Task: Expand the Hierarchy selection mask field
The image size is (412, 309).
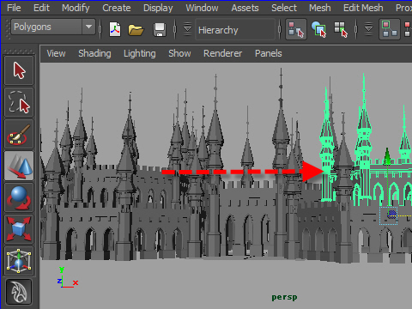Action: point(235,30)
